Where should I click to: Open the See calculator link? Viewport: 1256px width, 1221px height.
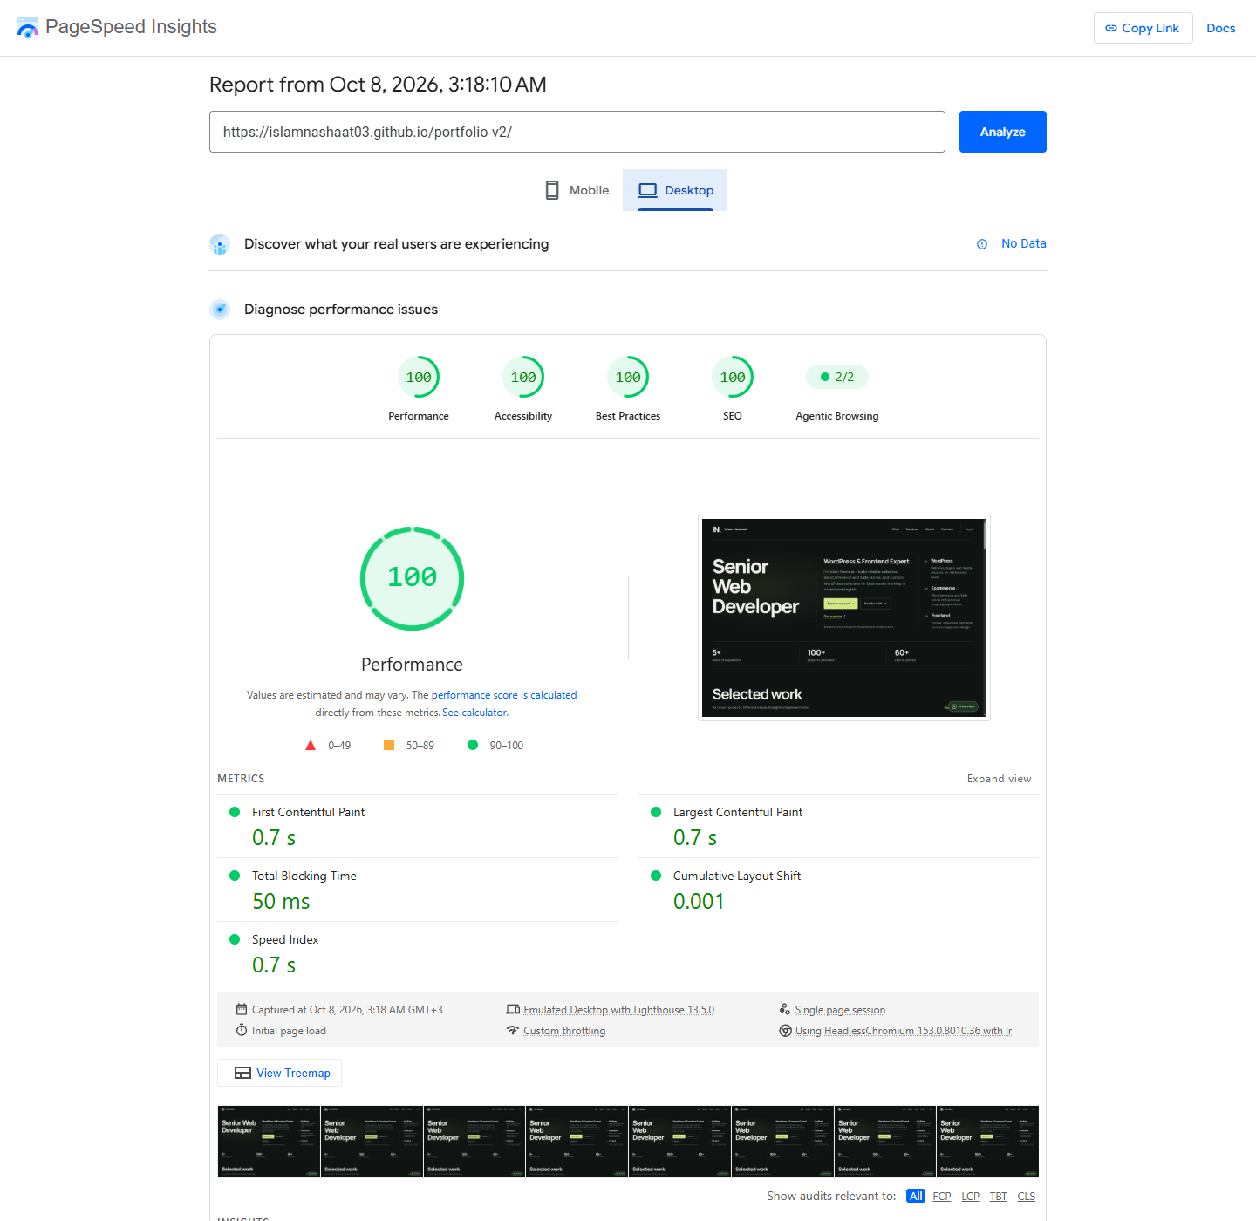pos(474,713)
